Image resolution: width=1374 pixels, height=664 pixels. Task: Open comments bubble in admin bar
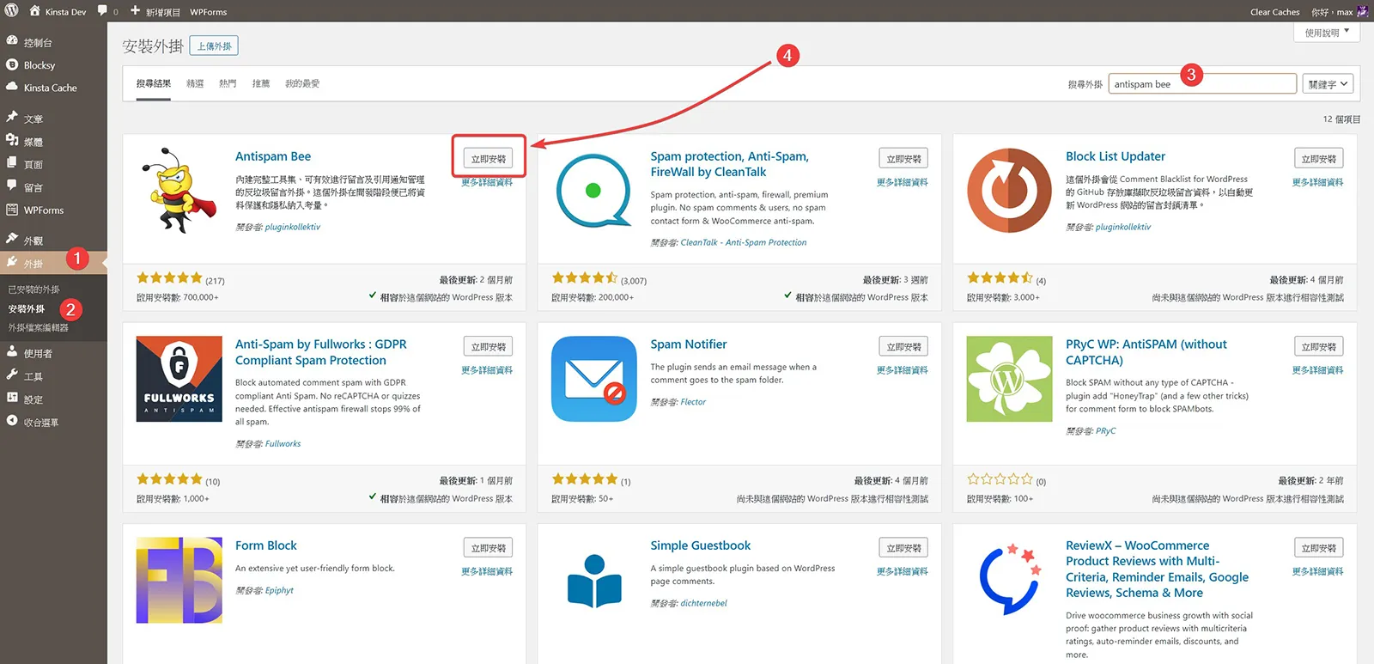click(103, 11)
